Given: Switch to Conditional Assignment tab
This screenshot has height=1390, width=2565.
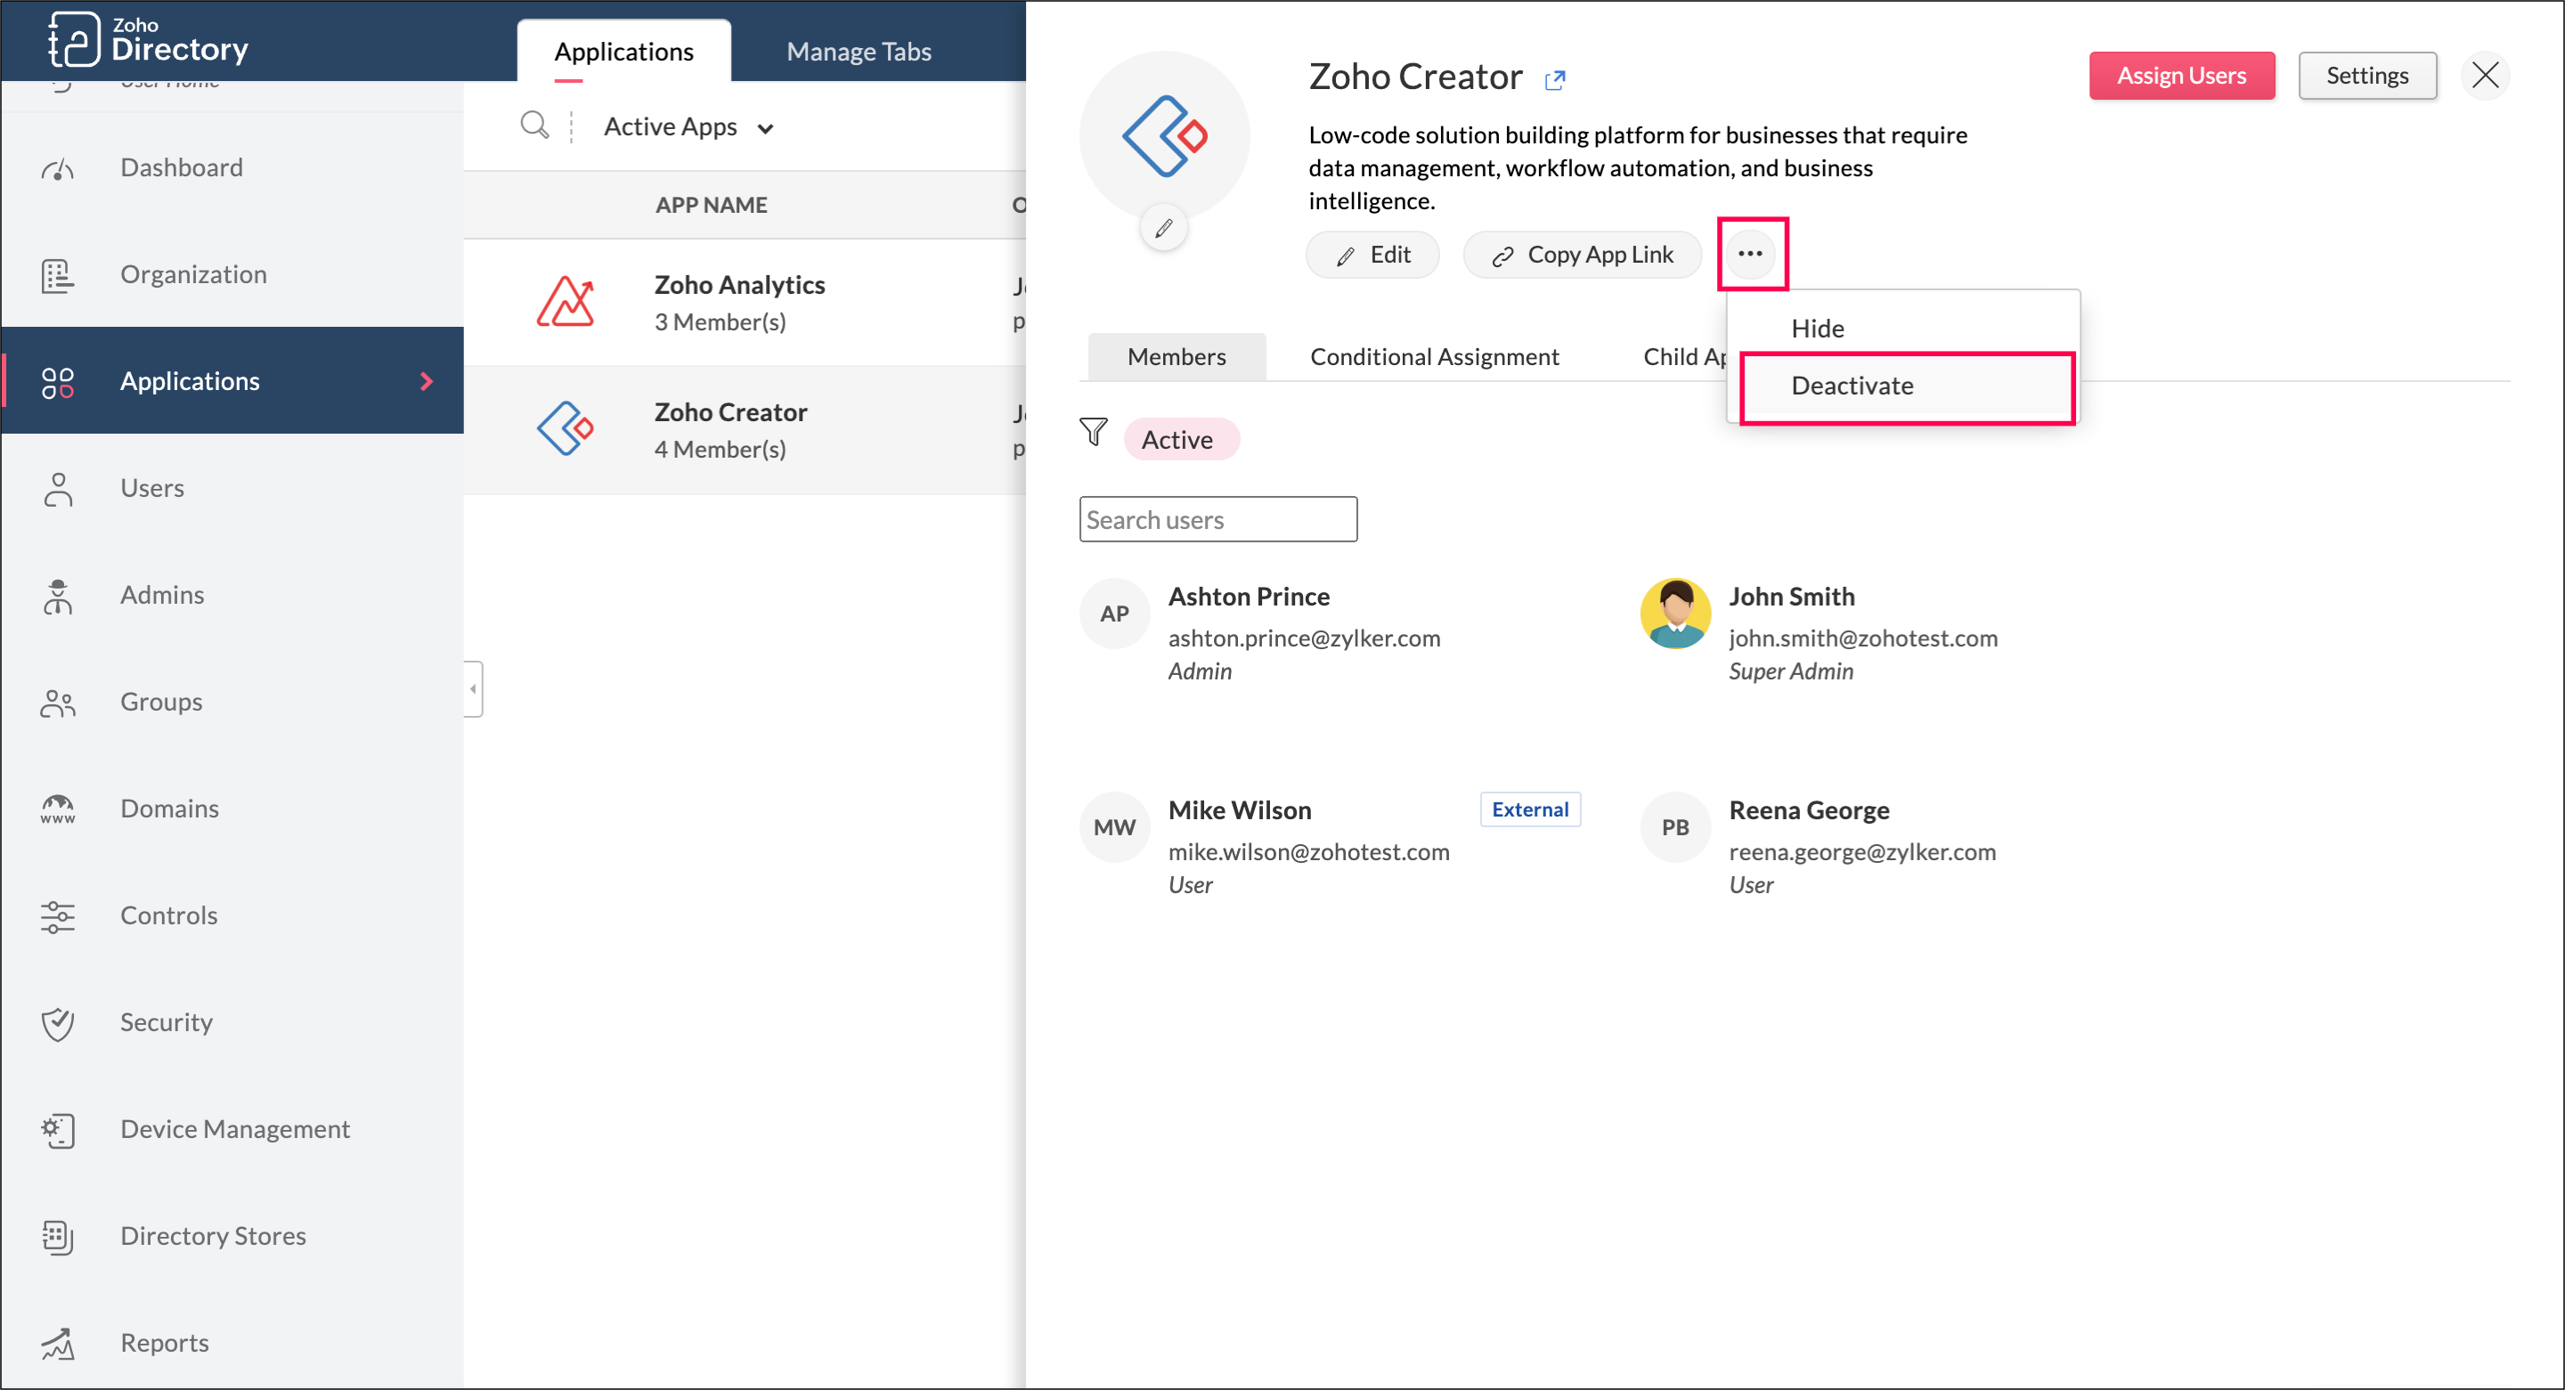Looking at the screenshot, I should coord(1434,356).
